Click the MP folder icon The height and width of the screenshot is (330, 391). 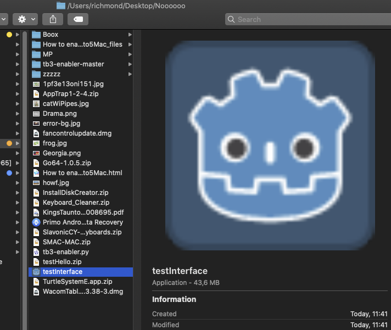pyautogui.click(x=36, y=54)
